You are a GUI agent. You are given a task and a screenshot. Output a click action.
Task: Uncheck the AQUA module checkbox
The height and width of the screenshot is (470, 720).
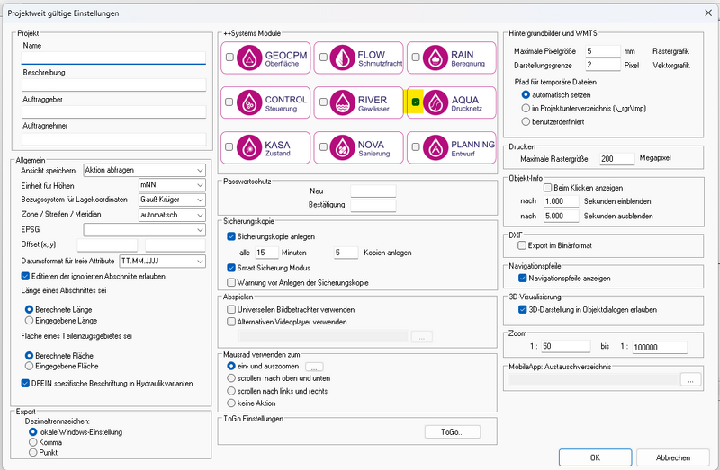(416, 102)
